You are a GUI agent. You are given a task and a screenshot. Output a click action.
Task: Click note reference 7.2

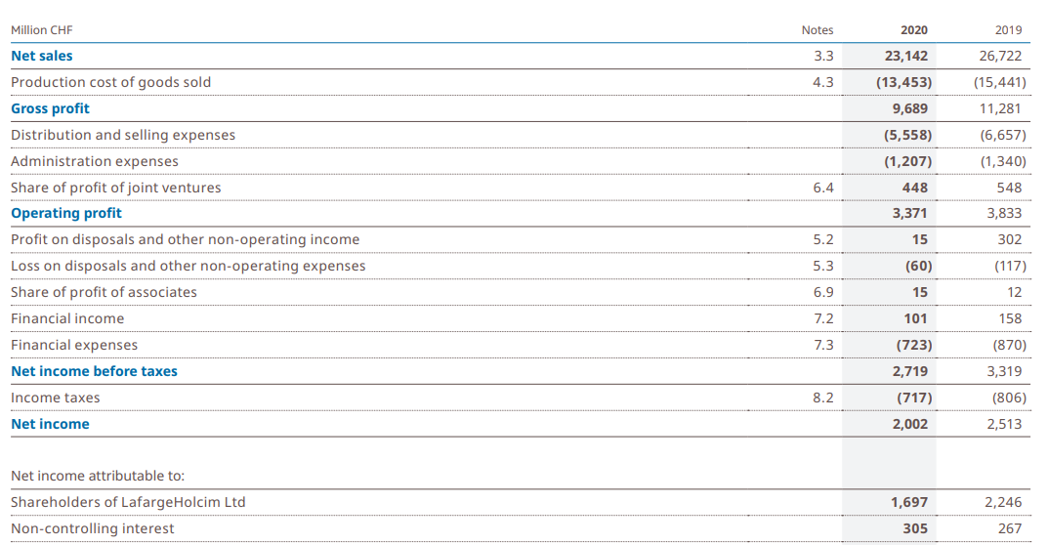pos(823,319)
